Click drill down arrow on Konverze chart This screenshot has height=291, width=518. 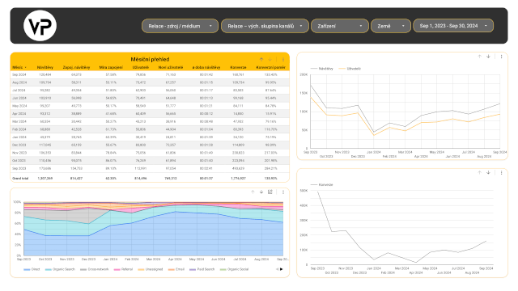[488, 172]
